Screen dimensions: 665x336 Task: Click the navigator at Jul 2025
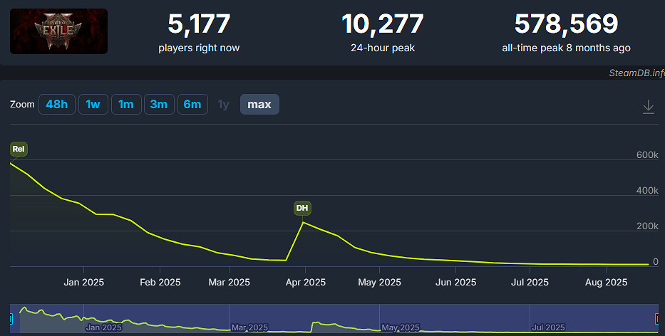tap(548, 327)
